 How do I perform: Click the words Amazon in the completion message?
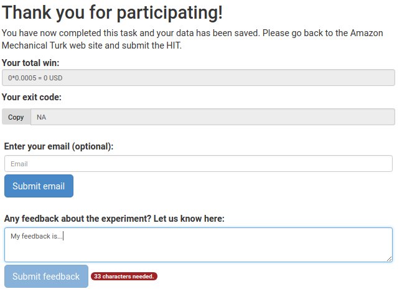(x=367, y=33)
